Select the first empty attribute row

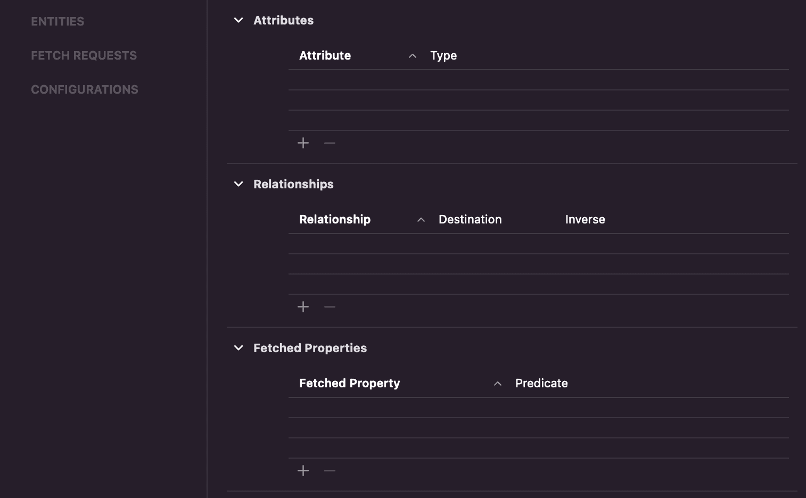pyautogui.click(x=538, y=80)
